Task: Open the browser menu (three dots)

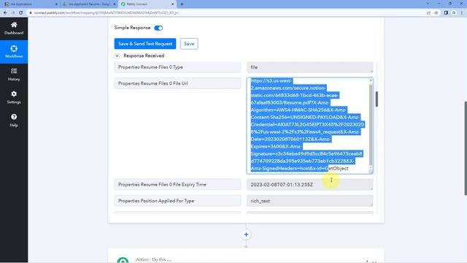Action: coord(462,13)
